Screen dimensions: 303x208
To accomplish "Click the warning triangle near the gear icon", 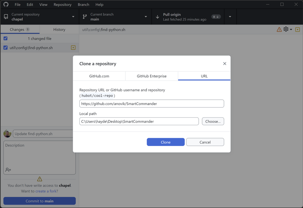I will point(279,29).
